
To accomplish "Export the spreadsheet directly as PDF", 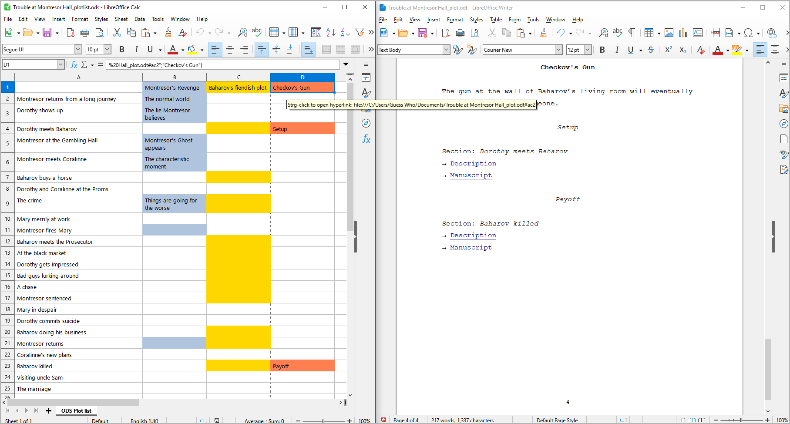I will 70,33.
